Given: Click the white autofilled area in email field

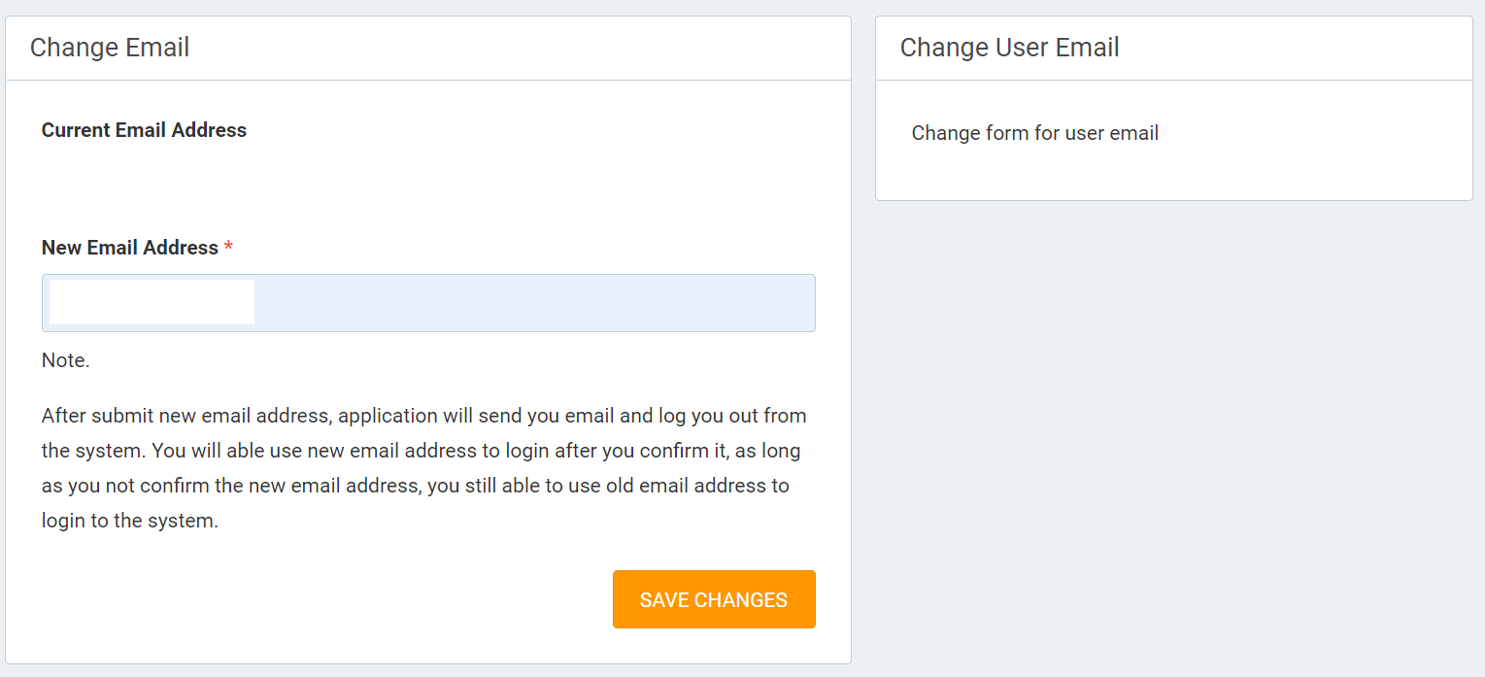Looking at the screenshot, I should pyautogui.click(x=152, y=302).
